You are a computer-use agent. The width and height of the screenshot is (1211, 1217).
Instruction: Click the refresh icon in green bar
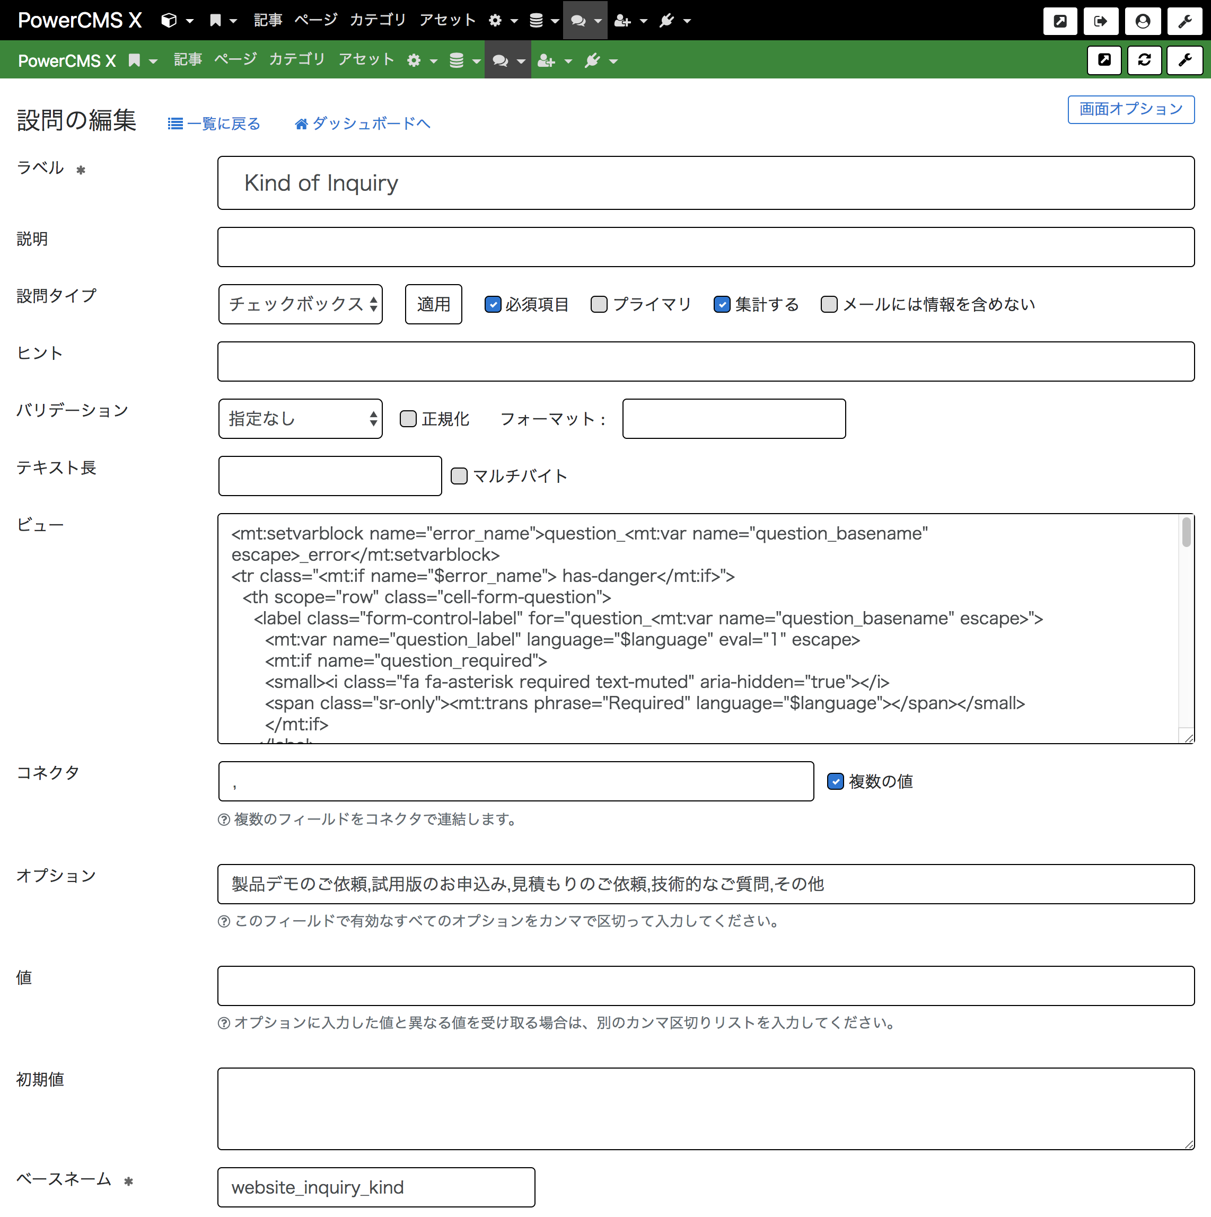1144,60
